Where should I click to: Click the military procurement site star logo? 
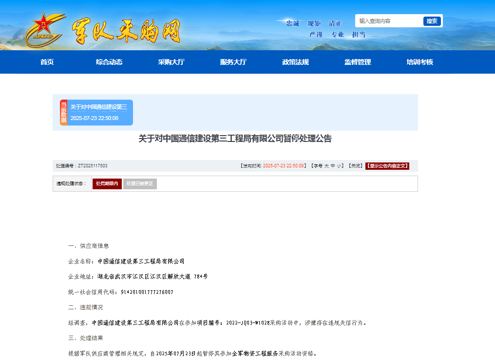[x=45, y=30]
